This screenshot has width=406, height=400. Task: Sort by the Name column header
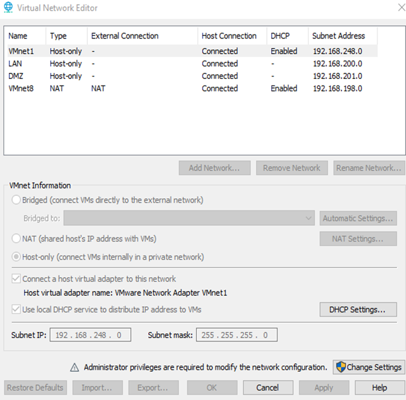pyautogui.click(x=25, y=36)
